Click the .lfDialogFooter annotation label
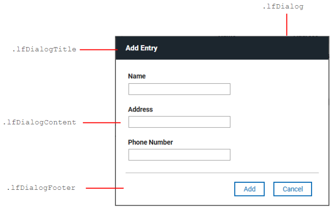Viewport: 336px width, 211px height. pyautogui.click(x=41, y=188)
